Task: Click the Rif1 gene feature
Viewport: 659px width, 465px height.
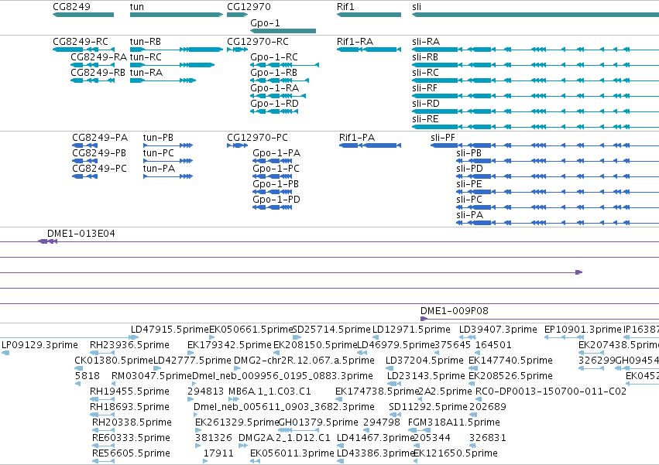Action: click(369, 15)
